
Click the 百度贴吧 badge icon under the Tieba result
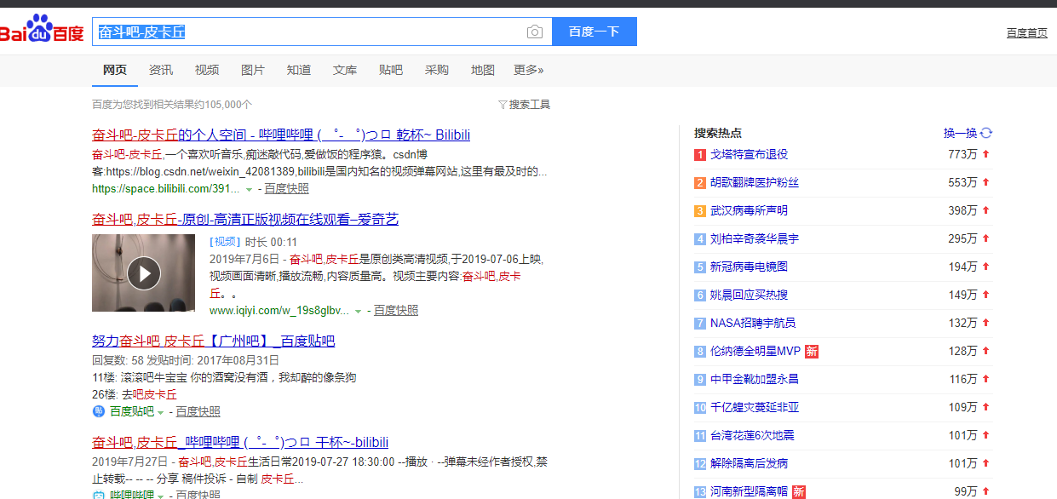pos(100,411)
